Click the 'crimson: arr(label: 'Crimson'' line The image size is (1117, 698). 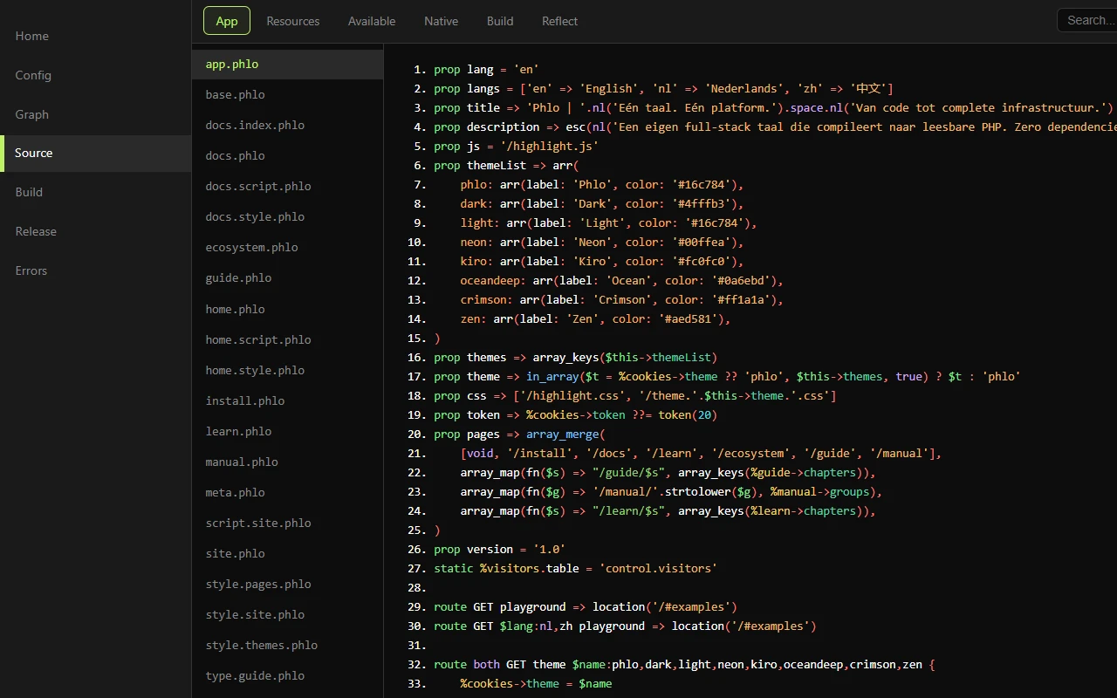622,300
